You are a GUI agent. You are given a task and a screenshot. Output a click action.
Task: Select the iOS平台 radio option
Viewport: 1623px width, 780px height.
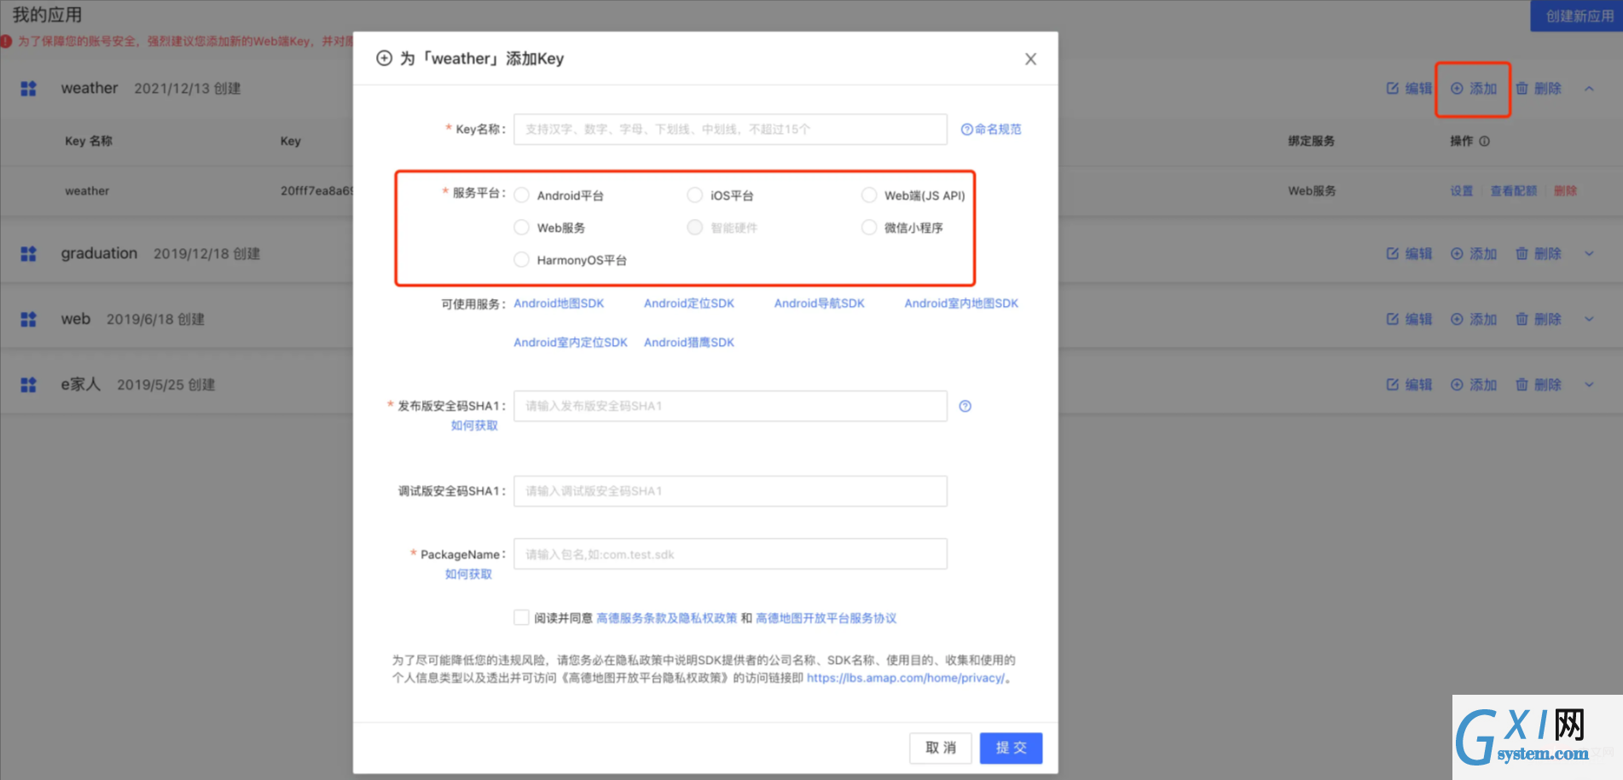[695, 195]
